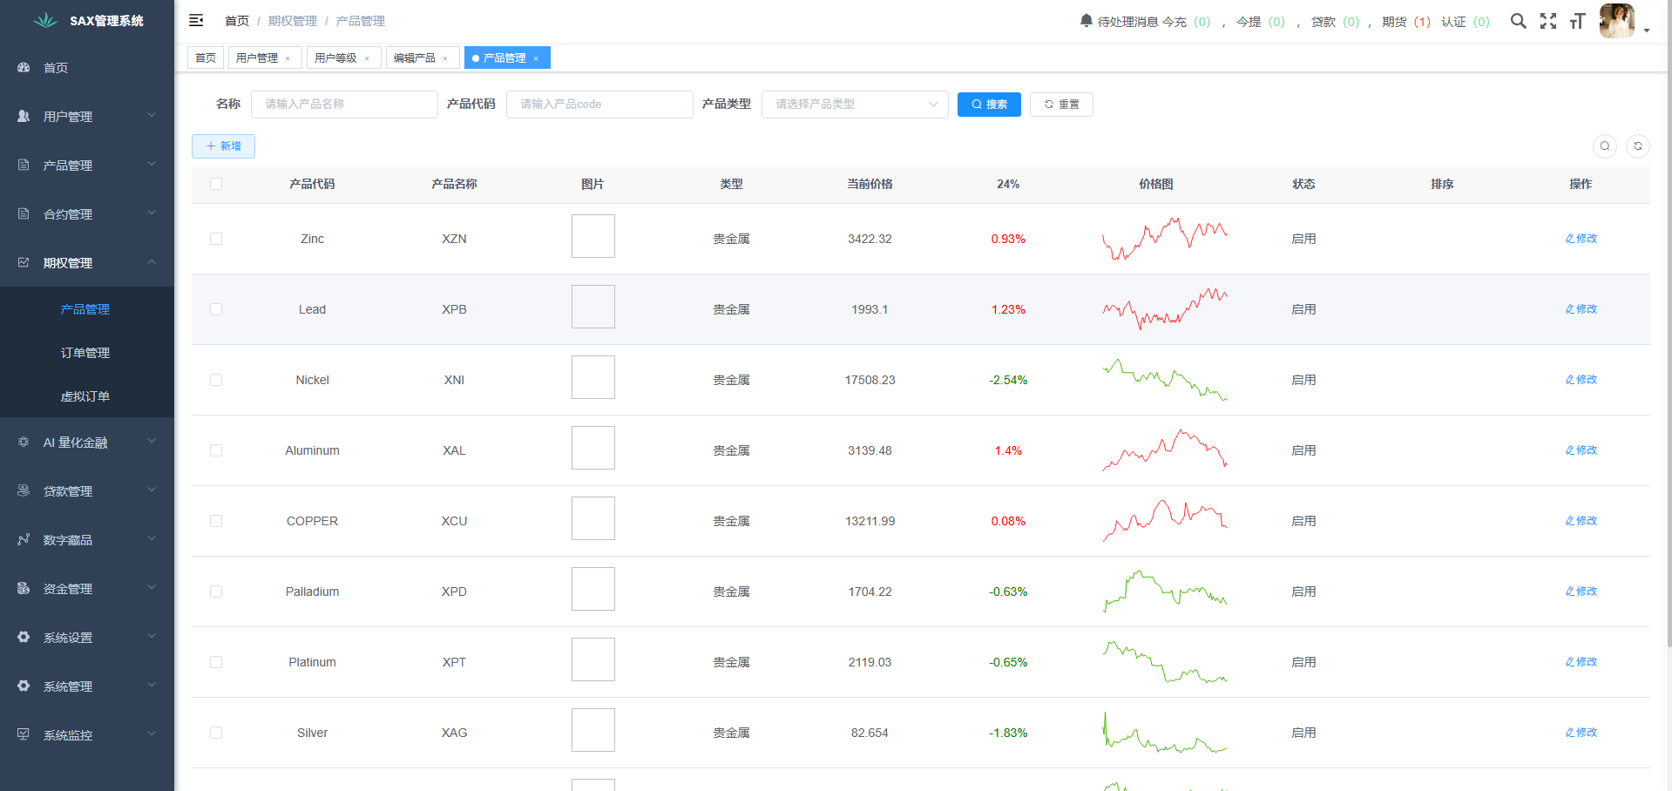
Task: Toggle fullscreen mode icon
Action: tap(1547, 21)
